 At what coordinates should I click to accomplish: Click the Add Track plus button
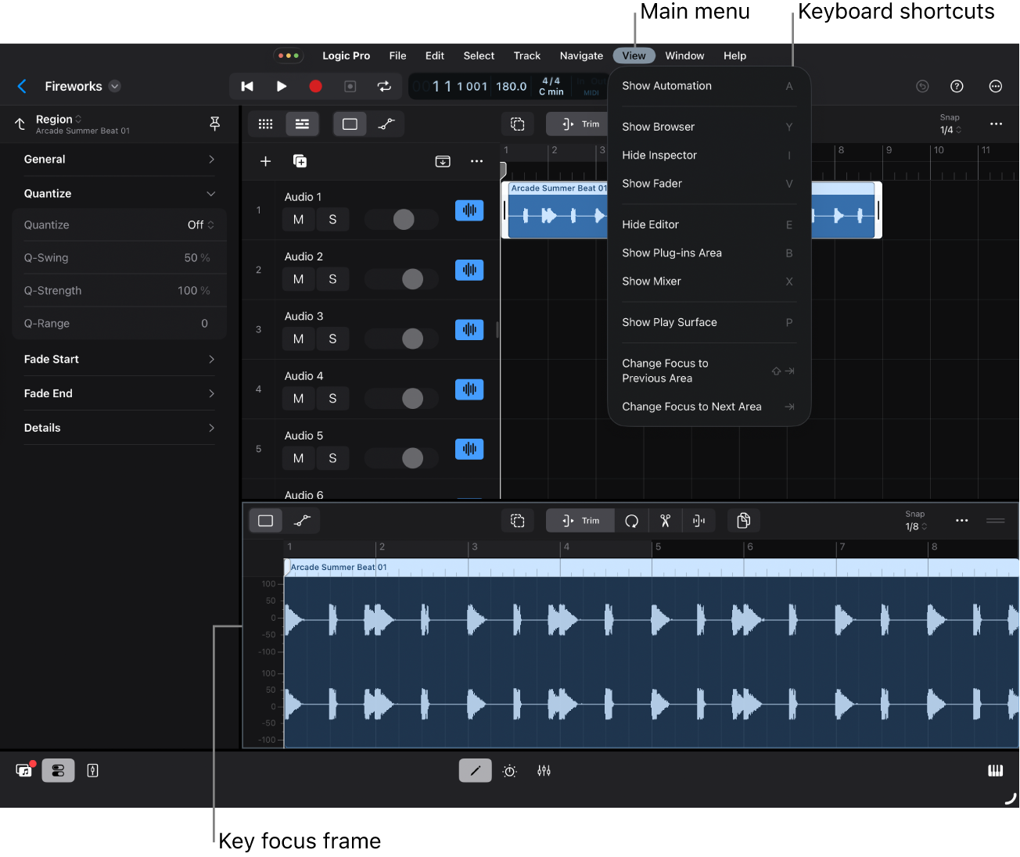point(265,161)
